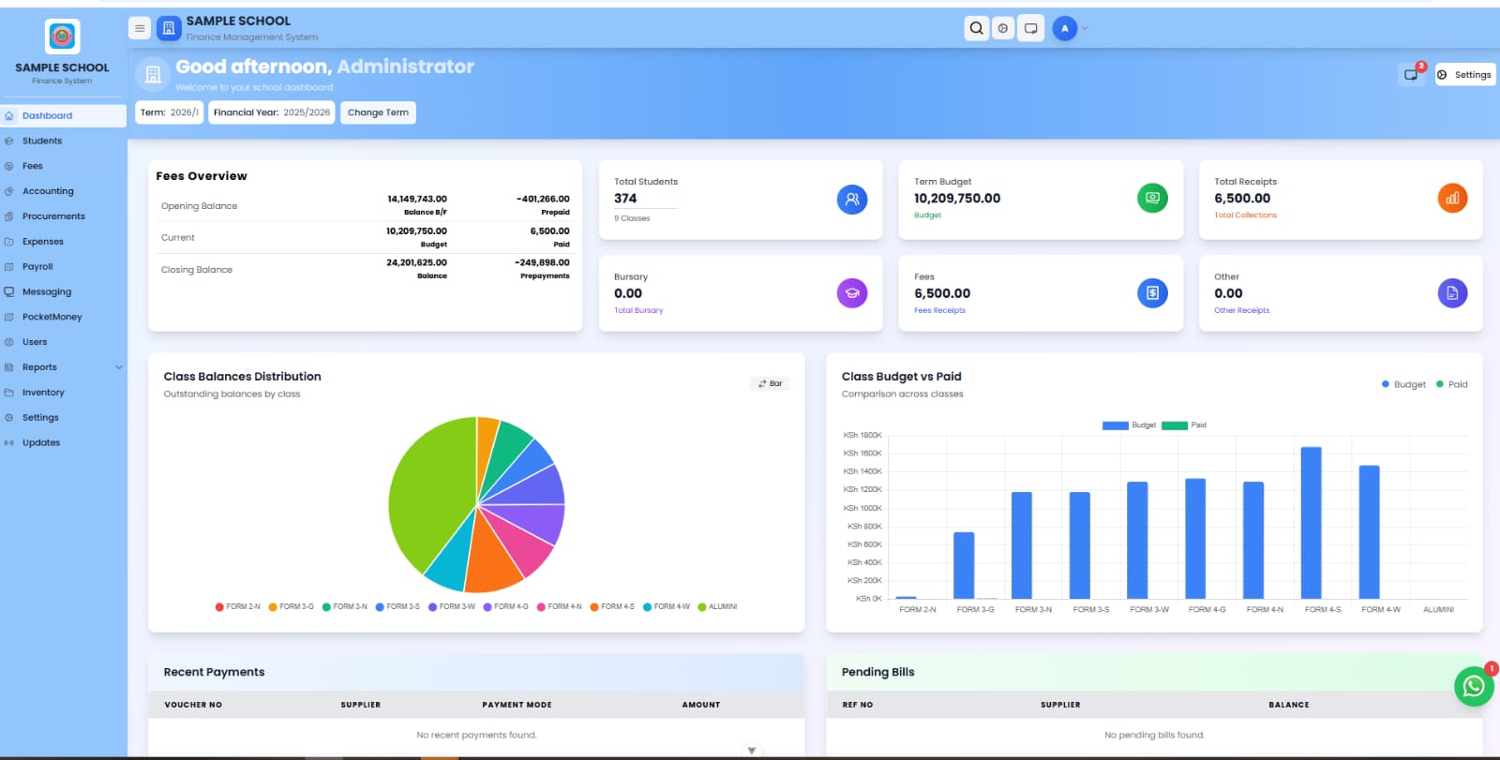Click the Fees Receipts link
This screenshot has width=1500, height=760.
pyautogui.click(x=939, y=310)
